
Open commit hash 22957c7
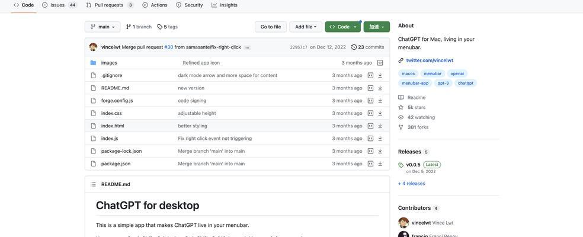[299, 47]
